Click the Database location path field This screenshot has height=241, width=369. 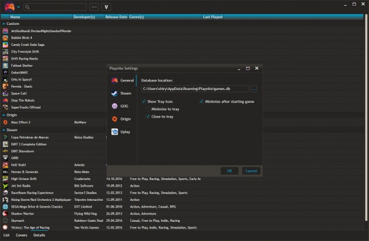(x=195, y=89)
